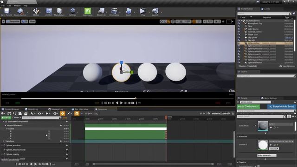Switch to the Message Log tab

pyautogui.click(x=56, y=109)
